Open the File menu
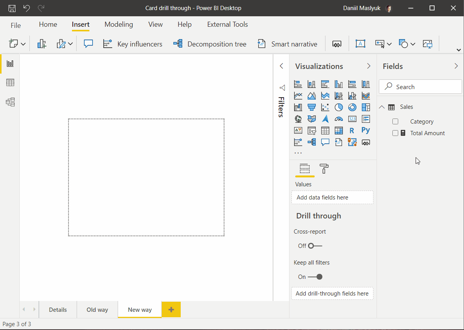This screenshot has height=330, width=464. 16,26
